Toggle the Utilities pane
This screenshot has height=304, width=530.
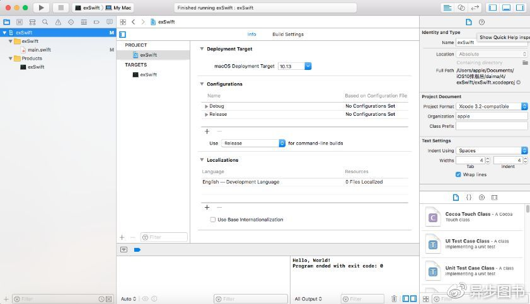[520, 8]
